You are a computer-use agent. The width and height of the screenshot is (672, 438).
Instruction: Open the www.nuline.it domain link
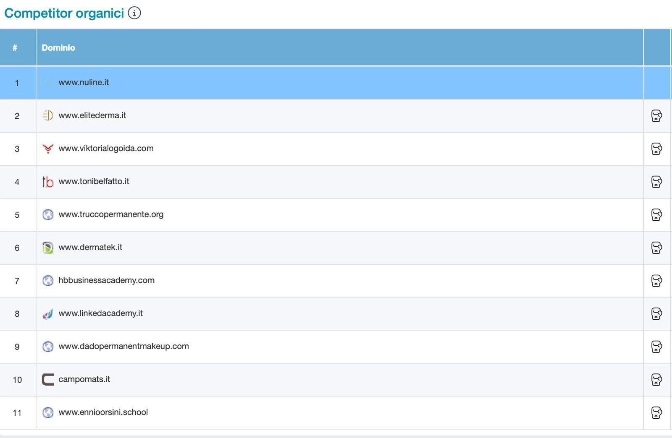coord(84,82)
